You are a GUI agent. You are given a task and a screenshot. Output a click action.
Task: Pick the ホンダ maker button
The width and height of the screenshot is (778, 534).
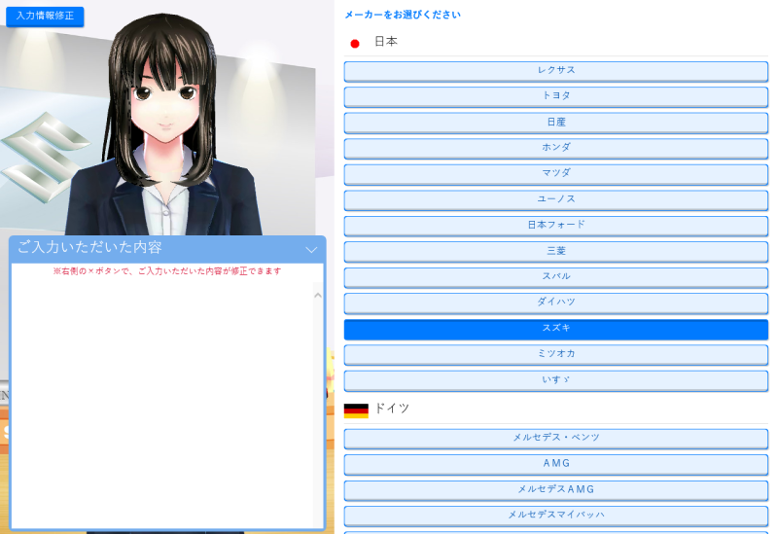[x=555, y=149]
